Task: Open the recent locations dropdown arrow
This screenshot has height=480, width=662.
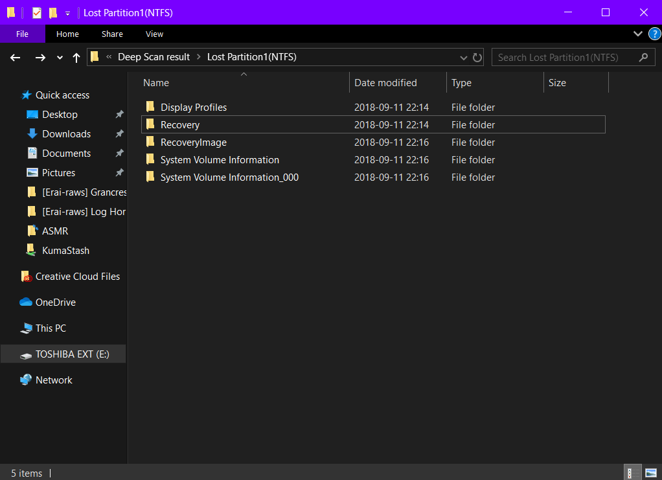Action: click(x=60, y=58)
